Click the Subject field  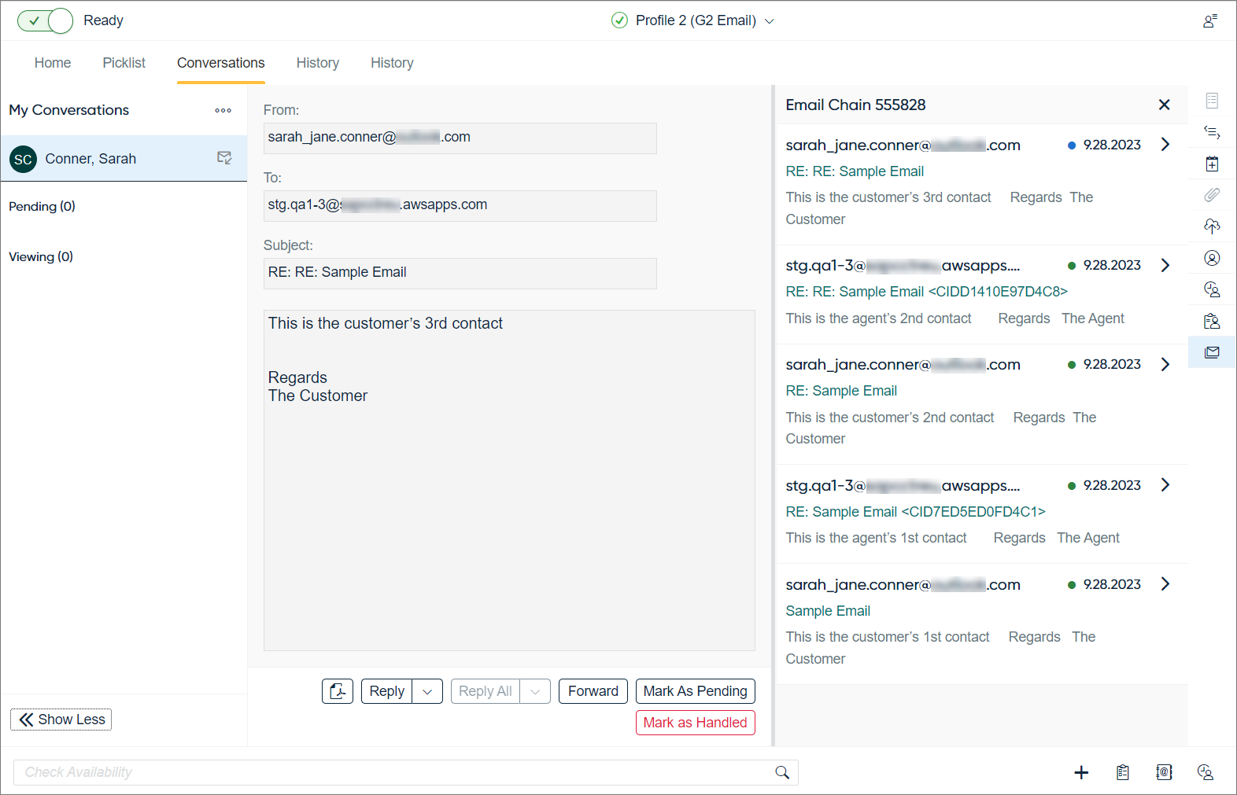click(x=460, y=274)
